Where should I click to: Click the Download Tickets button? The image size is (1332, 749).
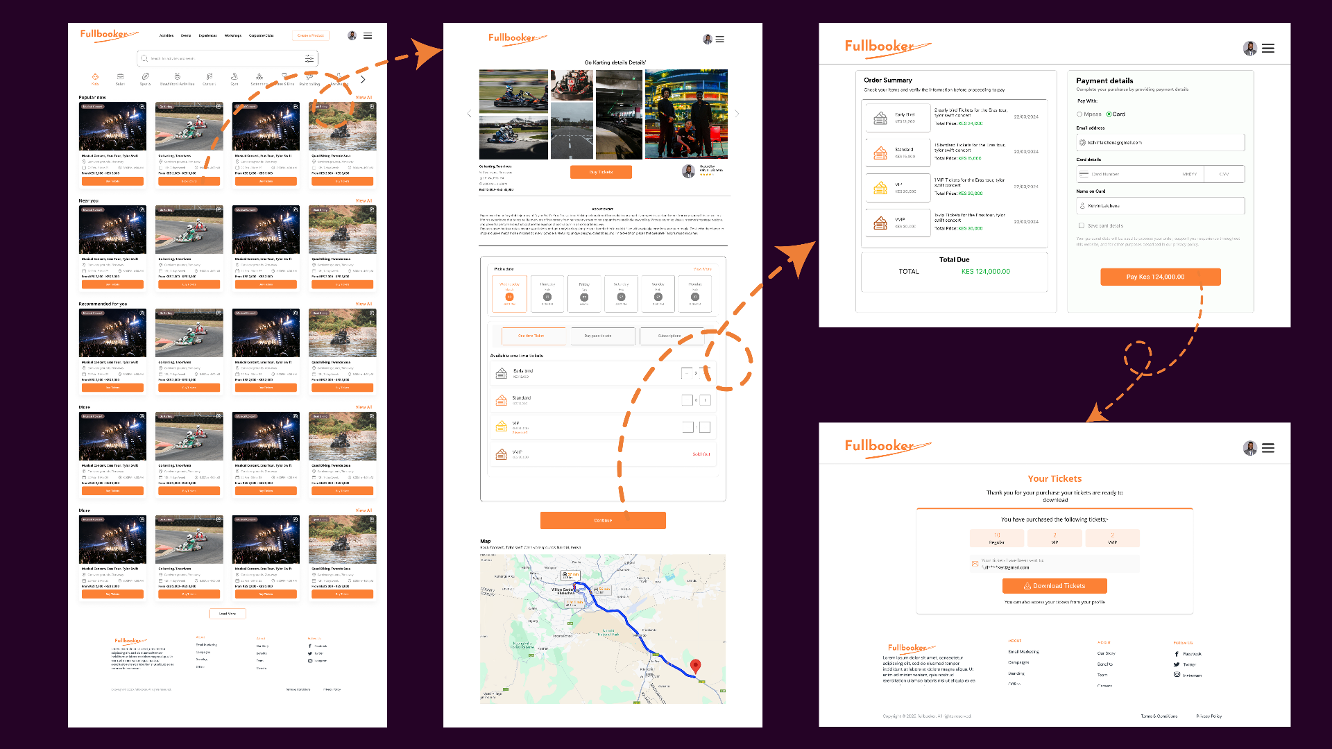[1054, 586]
